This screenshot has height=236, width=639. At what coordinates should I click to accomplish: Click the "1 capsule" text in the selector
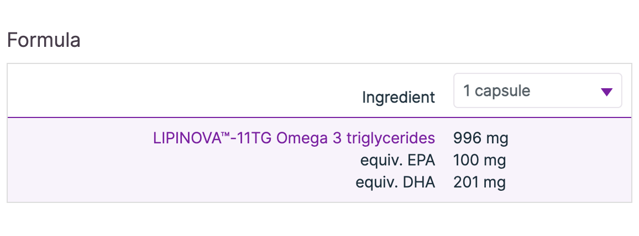pos(496,91)
